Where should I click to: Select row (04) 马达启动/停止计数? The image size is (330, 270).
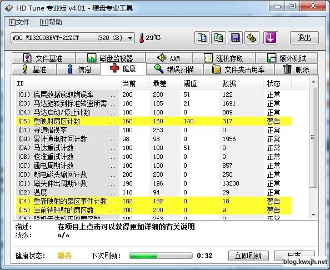[x=154, y=112]
